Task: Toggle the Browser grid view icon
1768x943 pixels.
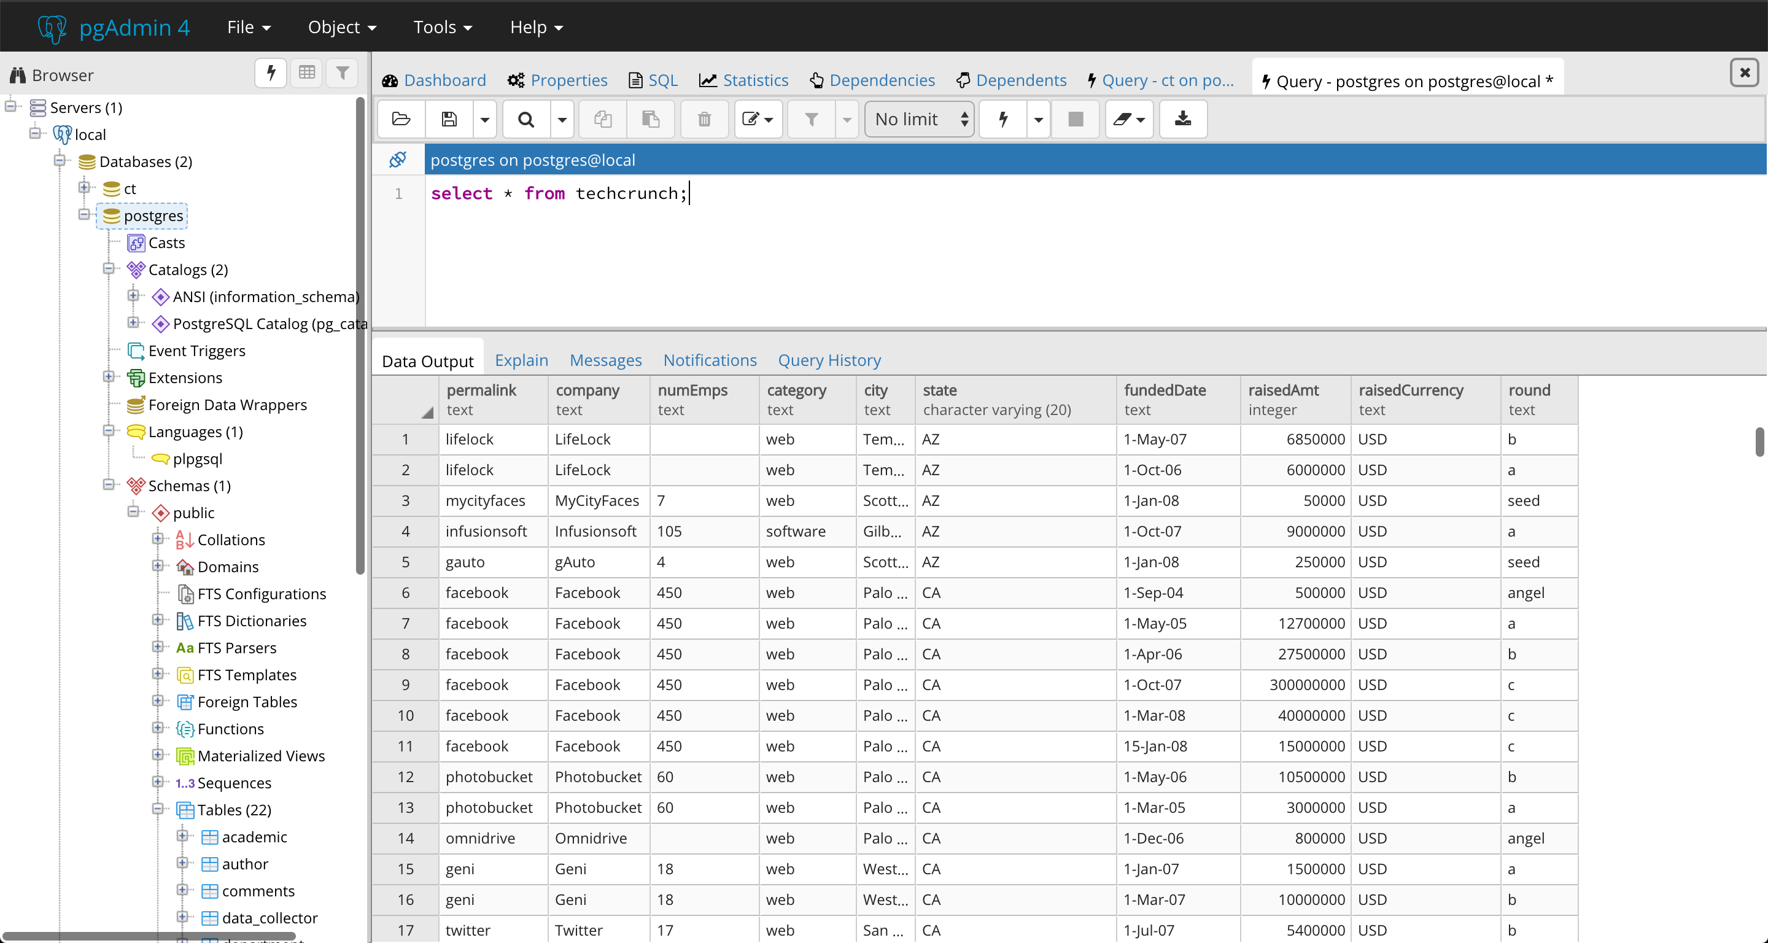Action: pos(308,74)
